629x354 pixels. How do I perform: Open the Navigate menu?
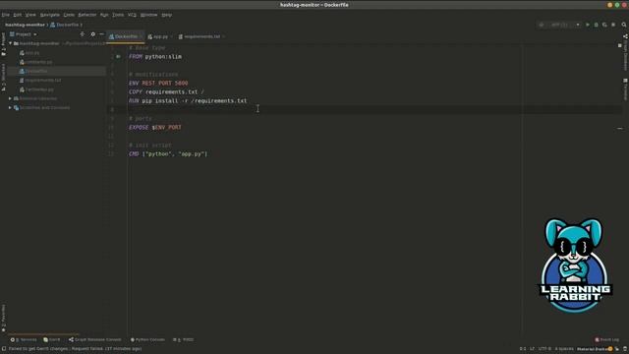pos(50,15)
